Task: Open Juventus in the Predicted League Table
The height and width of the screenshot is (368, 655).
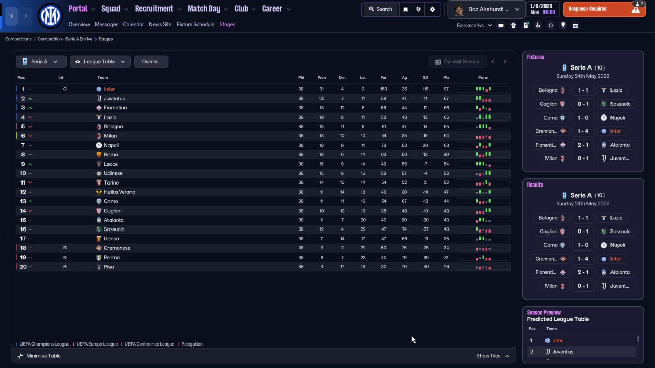Action: tap(562, 352)
